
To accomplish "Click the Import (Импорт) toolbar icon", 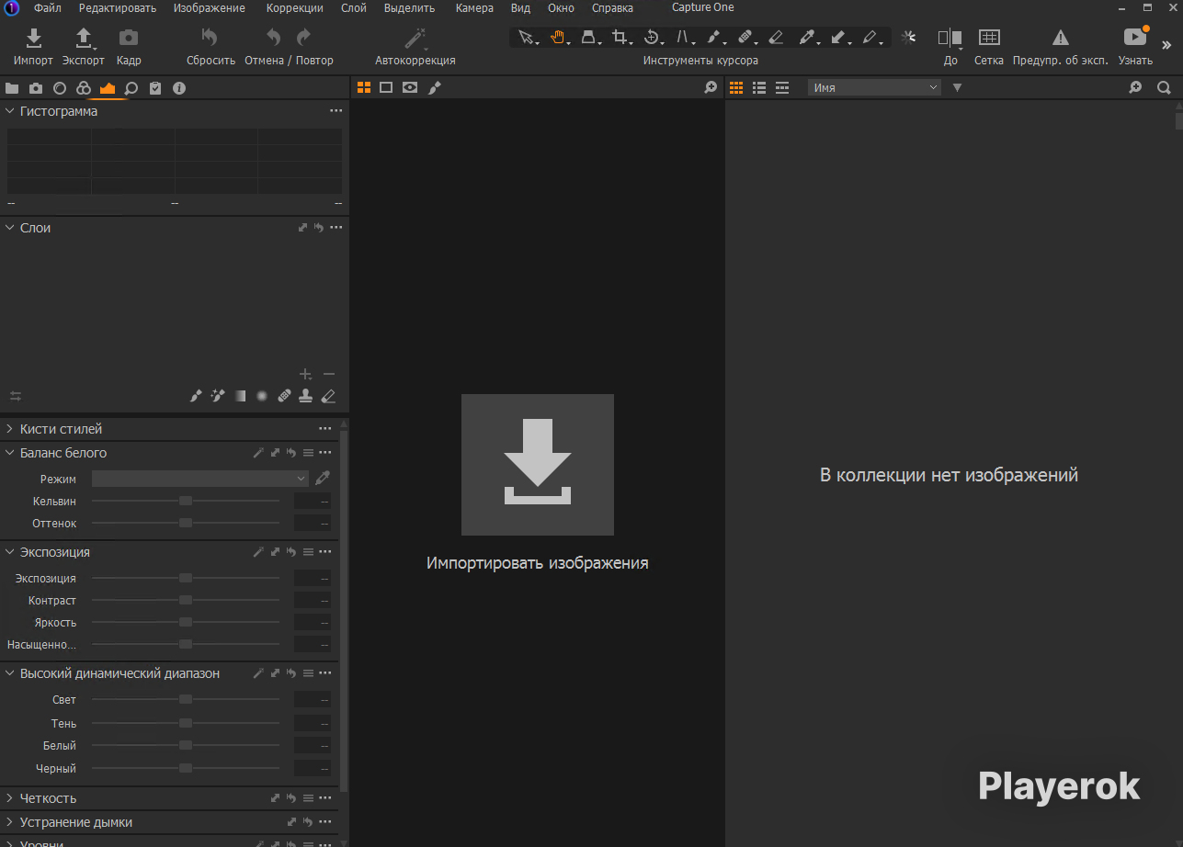I will pos(33,38).
